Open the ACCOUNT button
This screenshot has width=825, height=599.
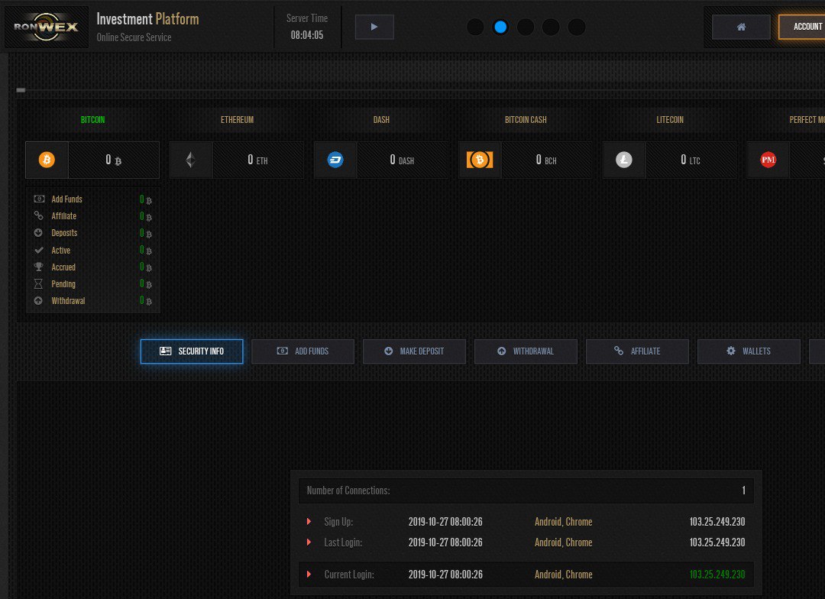(802, 27)
